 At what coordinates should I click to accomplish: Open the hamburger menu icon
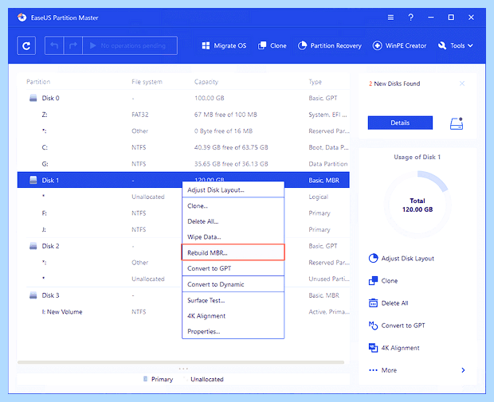click(390, 18)
